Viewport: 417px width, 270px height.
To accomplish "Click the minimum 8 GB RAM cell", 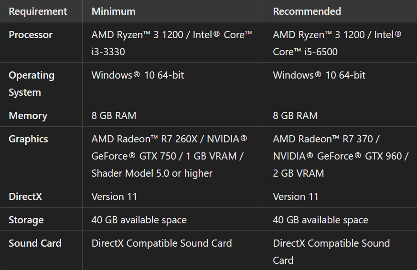I will (114, 116).
